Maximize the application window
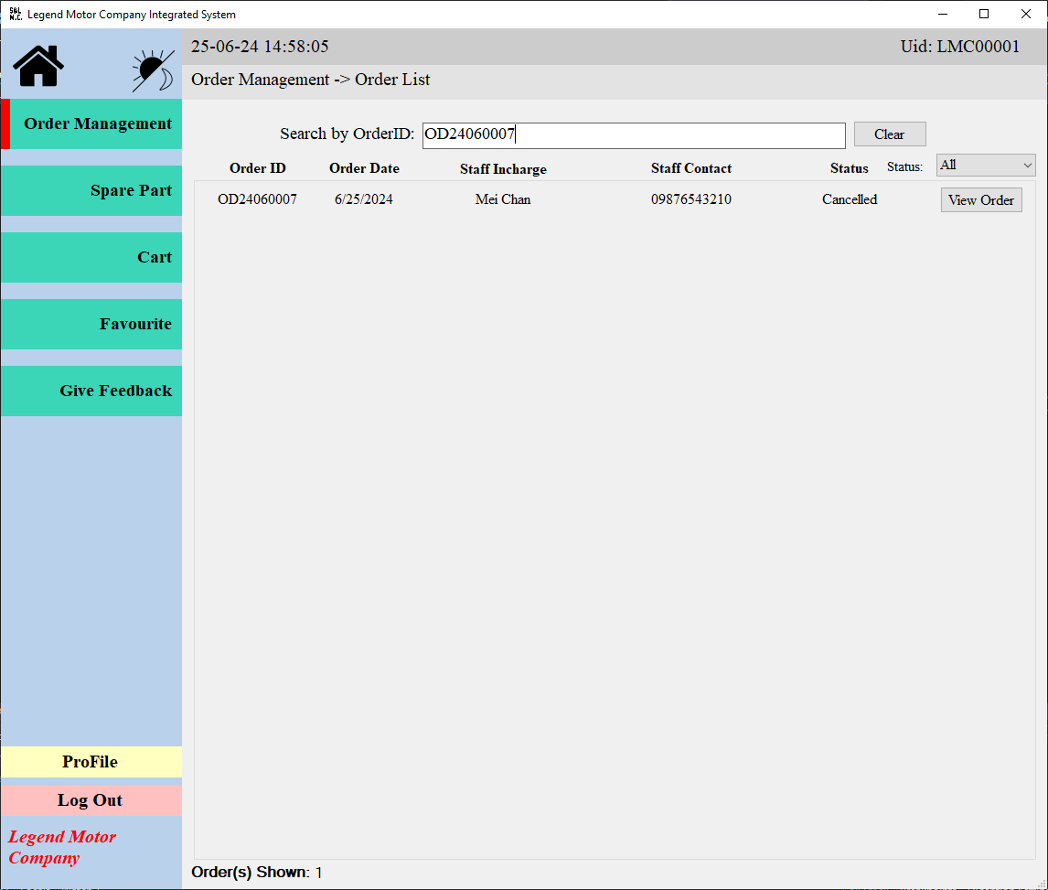The height and width of the screenshot is (890, 1048). 984,14
